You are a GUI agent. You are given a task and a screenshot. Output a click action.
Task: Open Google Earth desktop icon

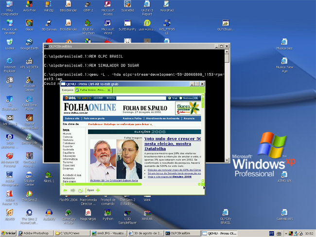(x=29, y=43)
